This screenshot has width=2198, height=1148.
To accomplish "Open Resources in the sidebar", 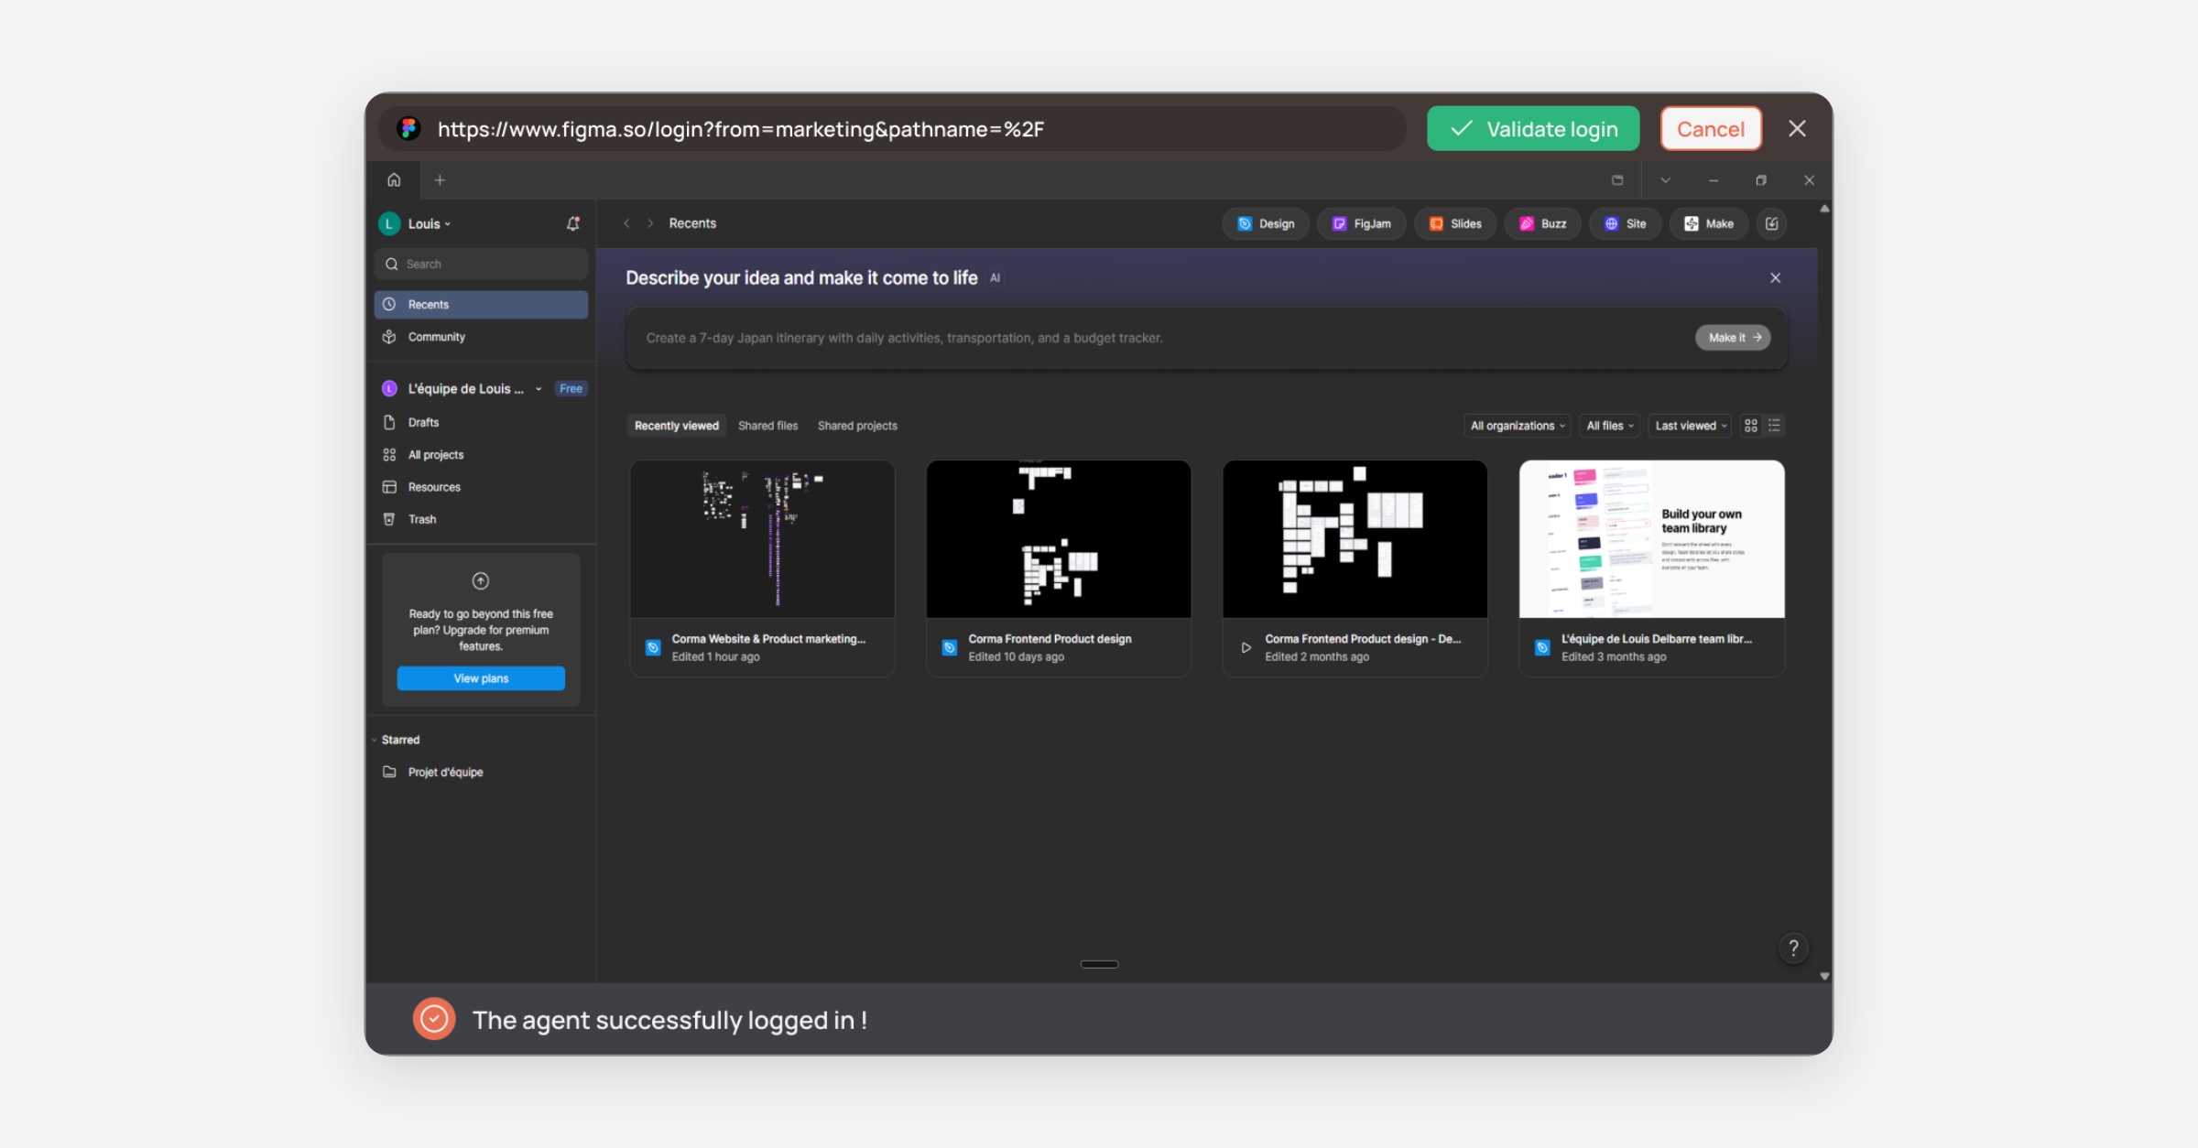I will (482, 487).
